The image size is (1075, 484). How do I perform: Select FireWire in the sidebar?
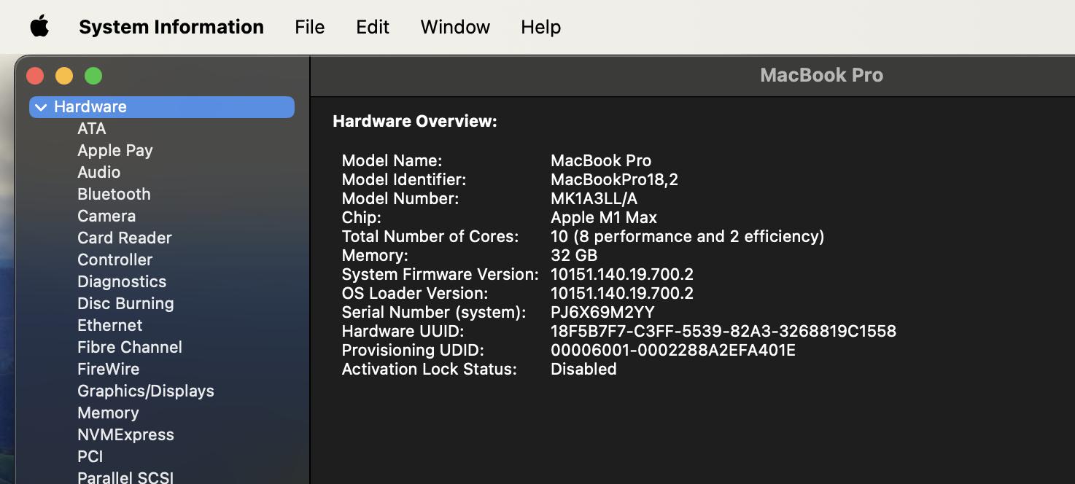109,369
